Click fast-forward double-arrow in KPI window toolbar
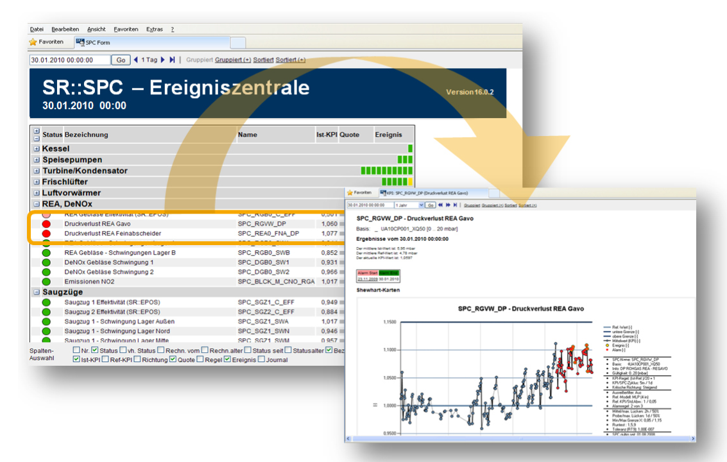727x462 pixels. coord(448,205)
